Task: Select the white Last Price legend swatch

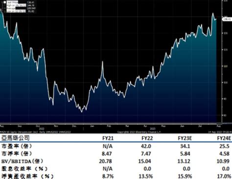Action: [x=5, y=2]
